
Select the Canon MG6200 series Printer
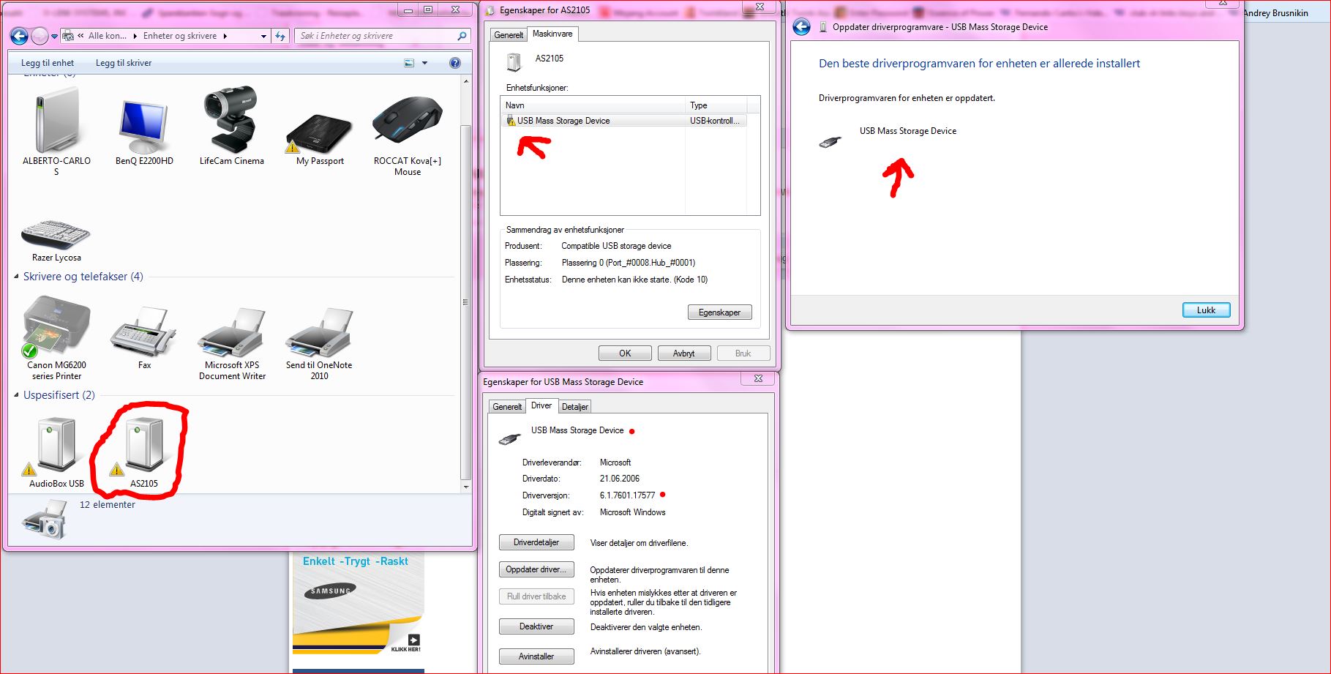click(x=56, y=327)
